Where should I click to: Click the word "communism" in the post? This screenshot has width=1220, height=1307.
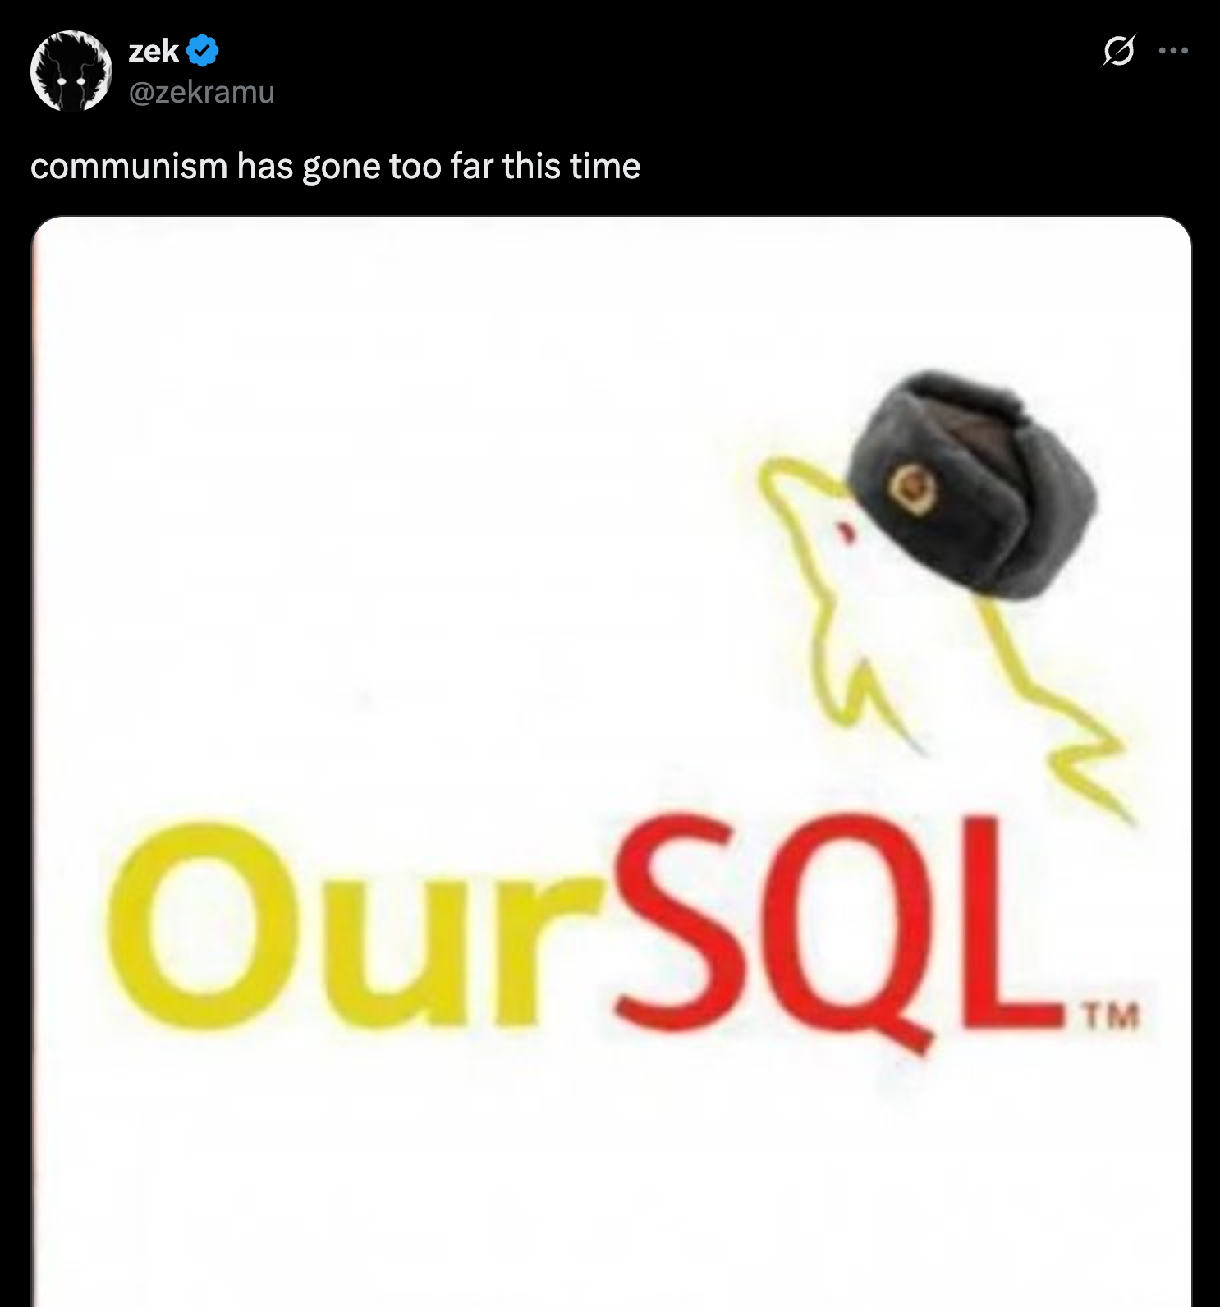[129, 167]
